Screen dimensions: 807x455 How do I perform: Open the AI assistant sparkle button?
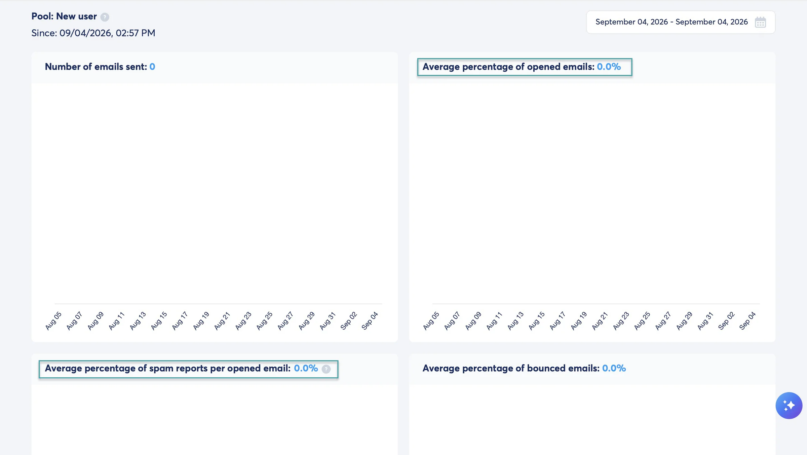(789, 406)
